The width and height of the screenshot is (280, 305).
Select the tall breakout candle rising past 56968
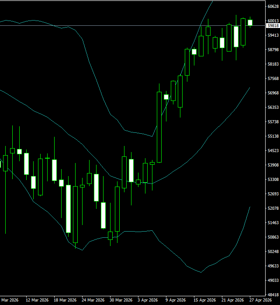159,127
